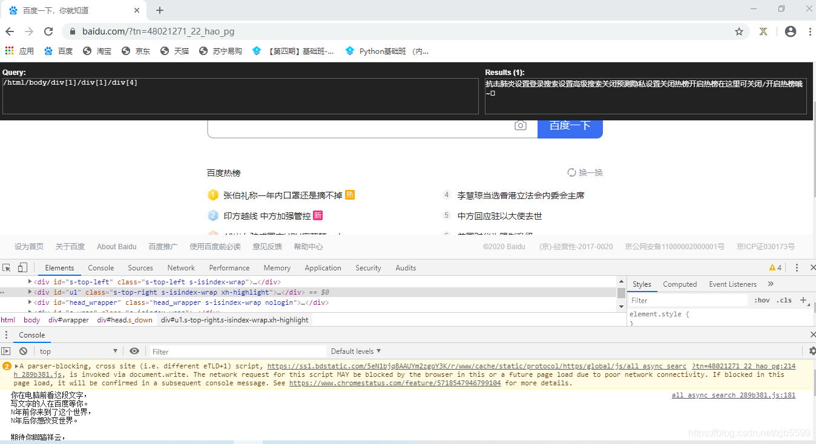The image size is (816, 444).
Task: Toggle the DevTools device toolbar icon
Action: (x=22, y=268)
